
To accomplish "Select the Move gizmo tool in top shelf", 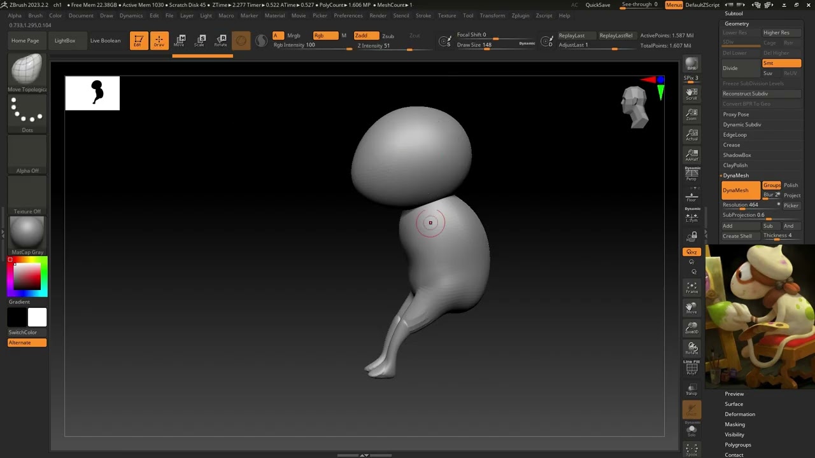I will coord(180,41).
